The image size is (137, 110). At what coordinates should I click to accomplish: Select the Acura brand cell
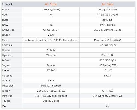click(x=12, y=10)
